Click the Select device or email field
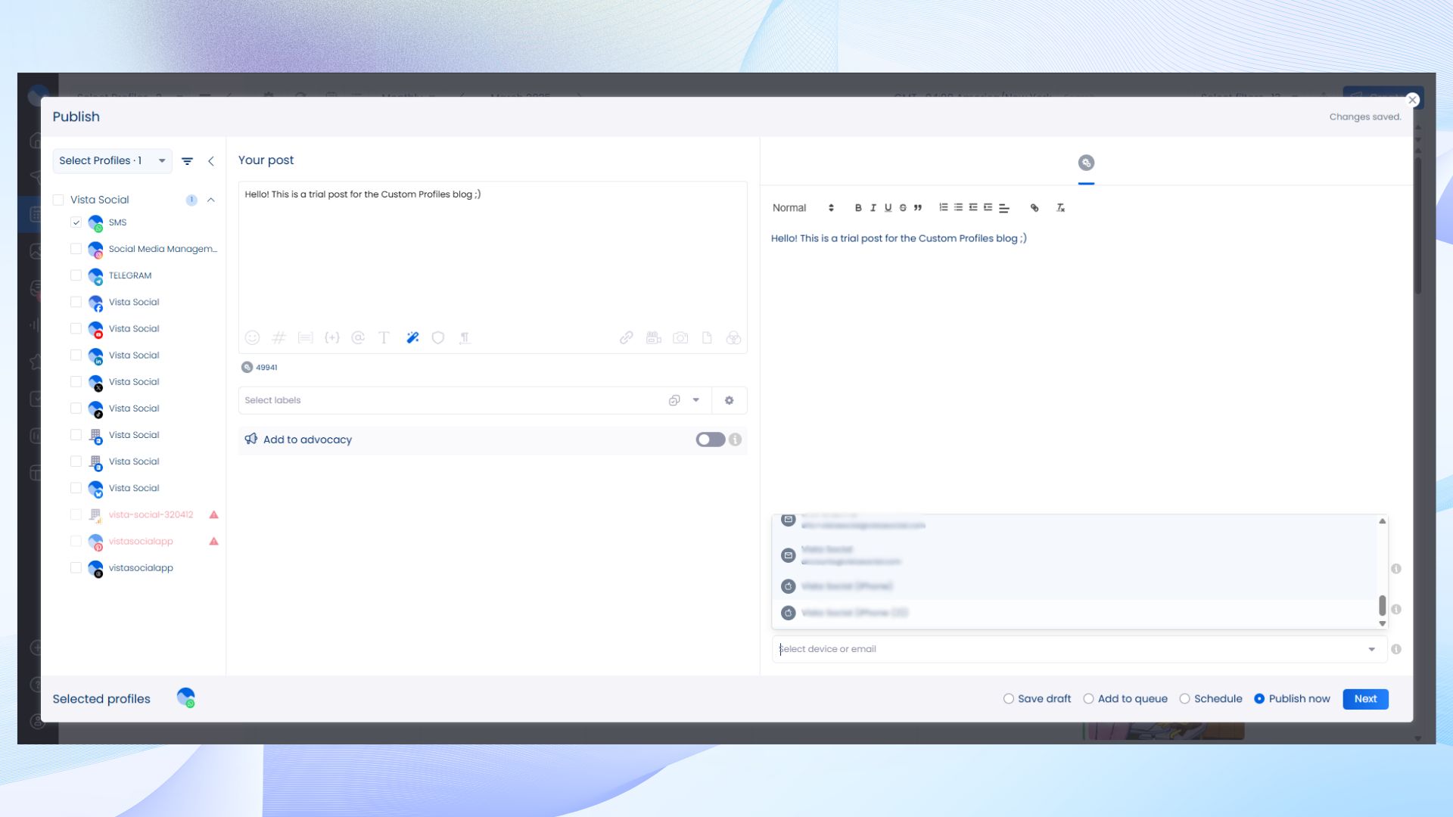 pos(1071,649)
